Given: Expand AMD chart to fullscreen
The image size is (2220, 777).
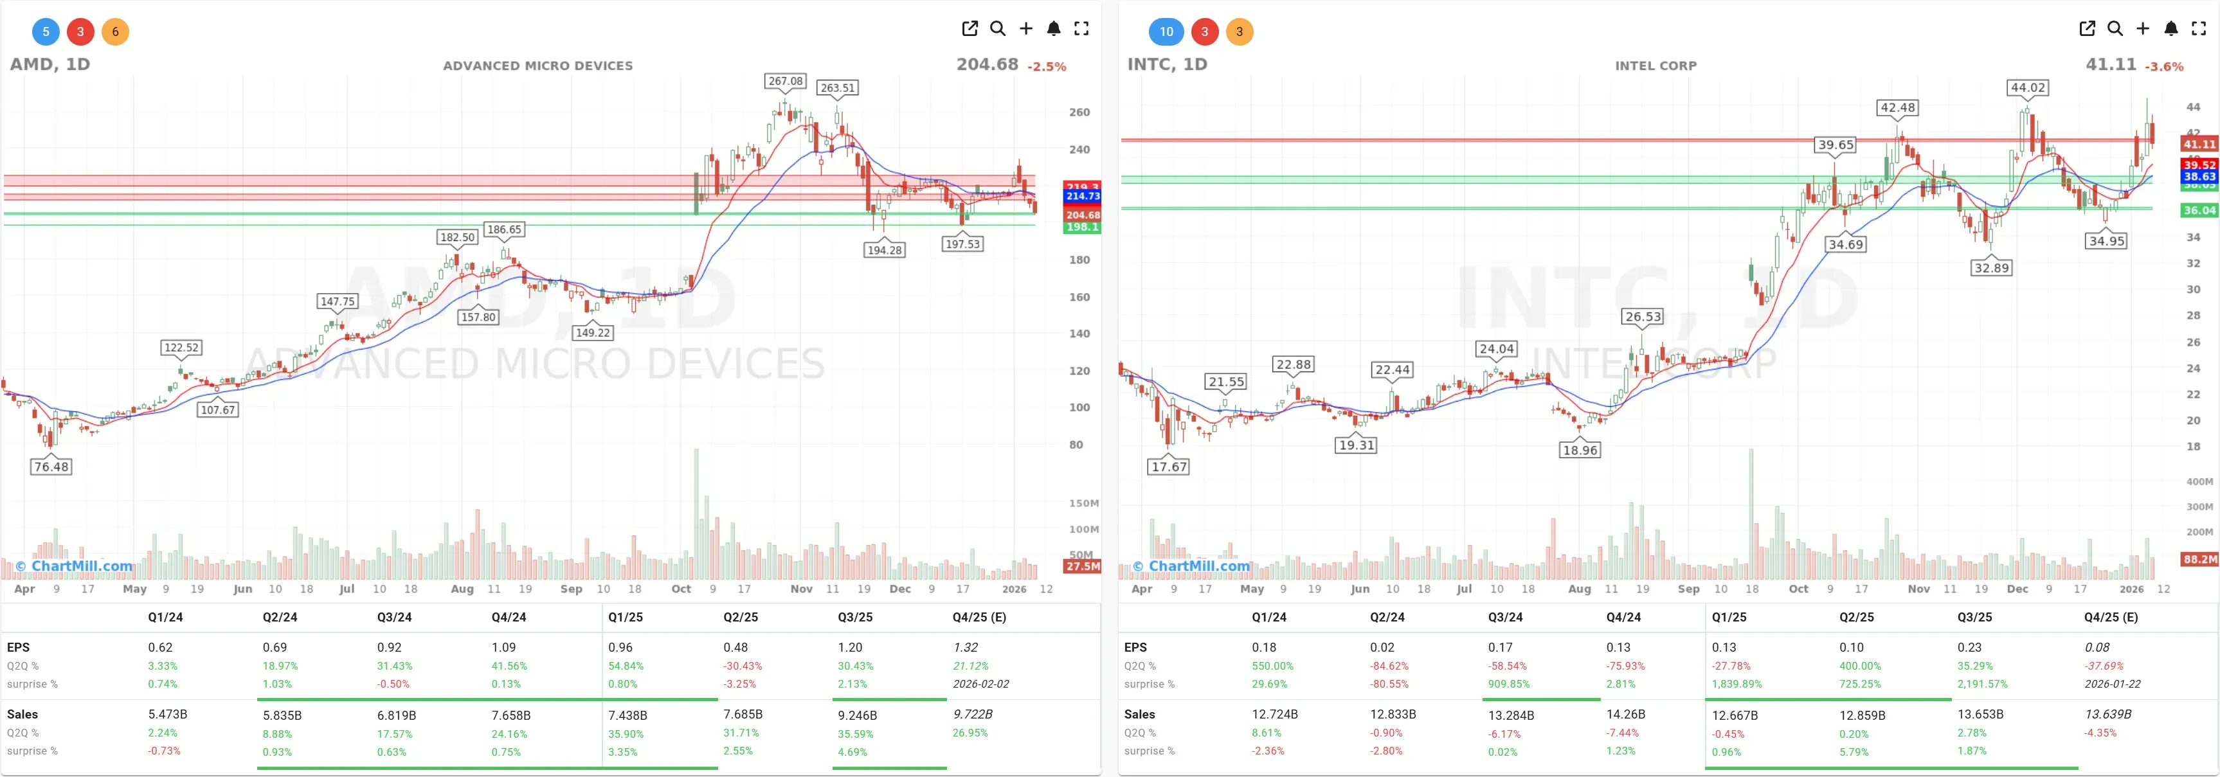Looking at the screenshot, I should [1083, 28].
